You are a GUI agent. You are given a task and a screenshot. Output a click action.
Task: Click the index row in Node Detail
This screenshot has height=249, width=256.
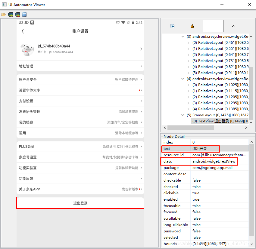tap(205, 142)
